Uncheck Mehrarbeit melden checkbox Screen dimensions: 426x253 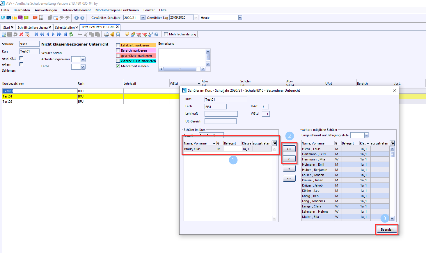coord(118,66)
